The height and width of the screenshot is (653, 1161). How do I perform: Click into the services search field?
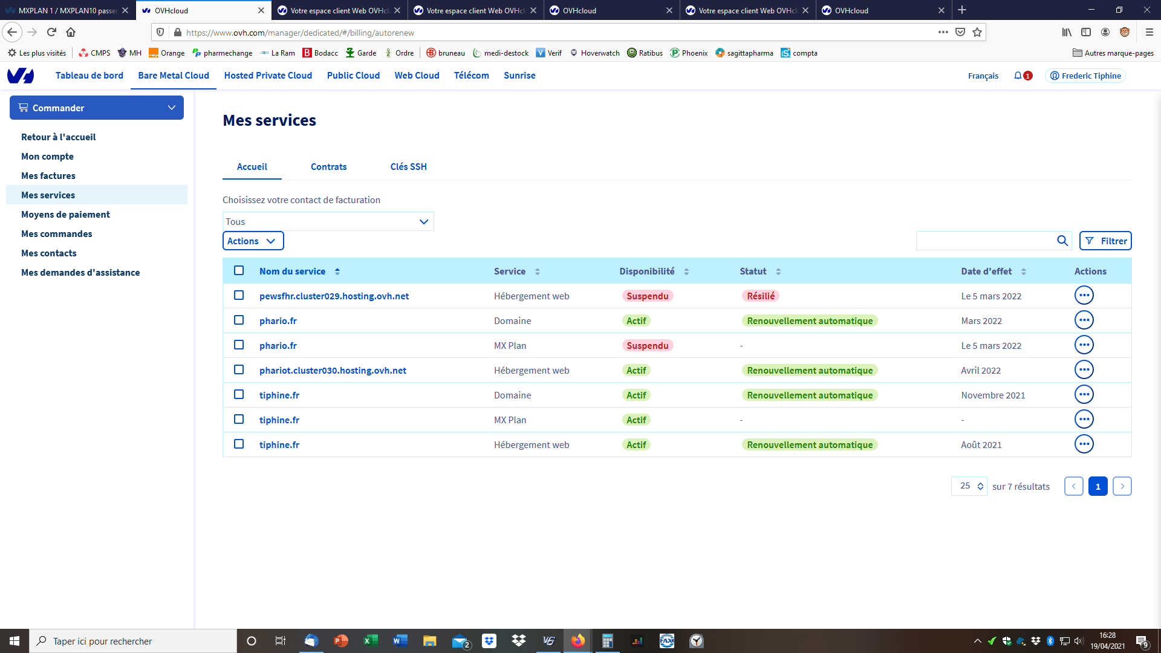[x=984, y=241]
